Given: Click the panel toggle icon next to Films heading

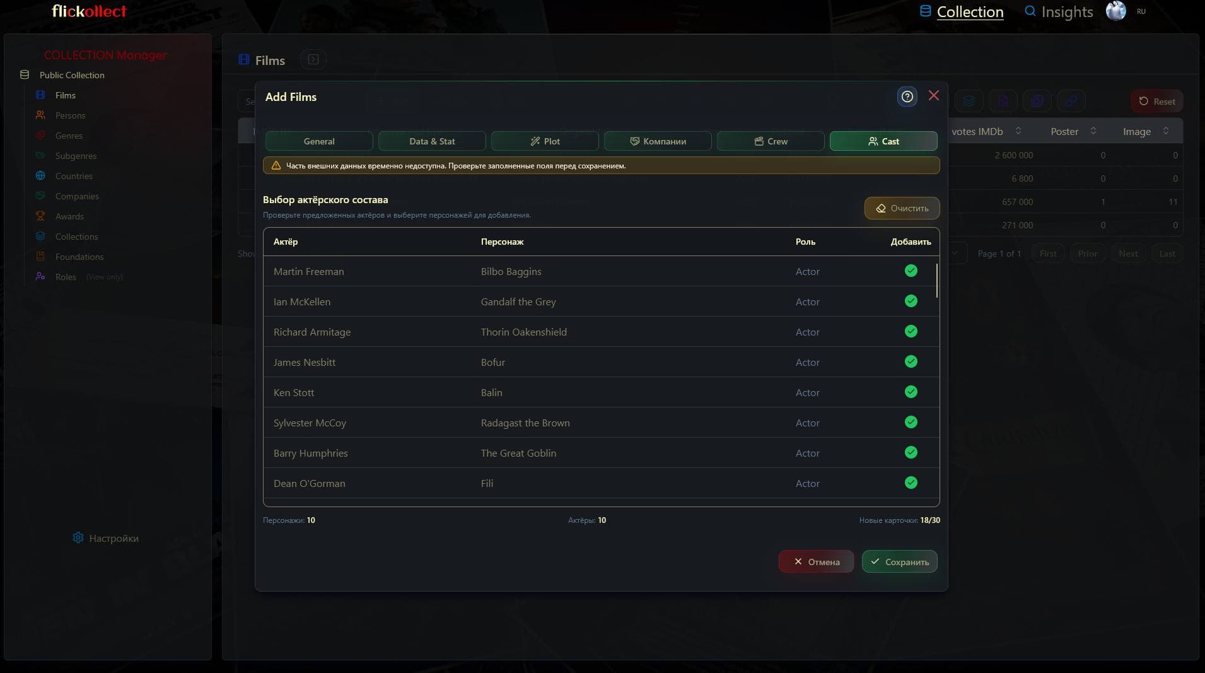Looking at the screenshot, I should click(313, 59).
